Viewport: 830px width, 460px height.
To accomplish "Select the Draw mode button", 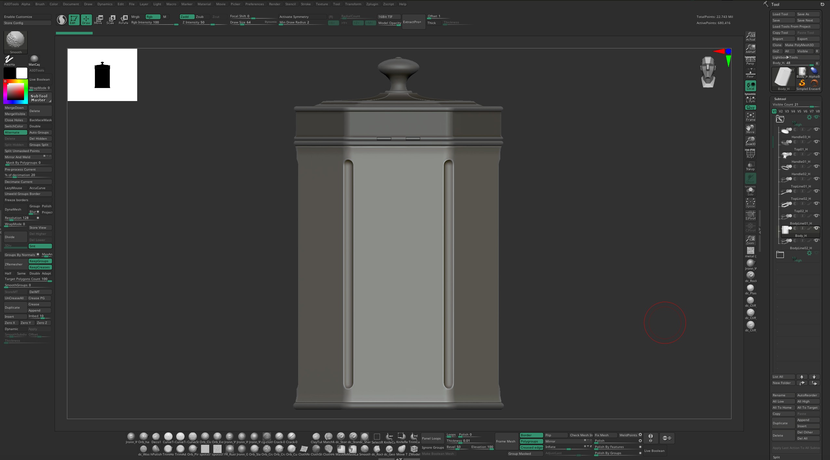I will point(86,20).
